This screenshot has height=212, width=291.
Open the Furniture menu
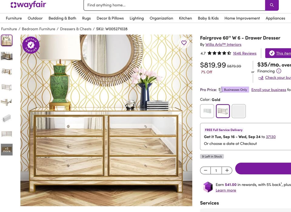[14, 18]
